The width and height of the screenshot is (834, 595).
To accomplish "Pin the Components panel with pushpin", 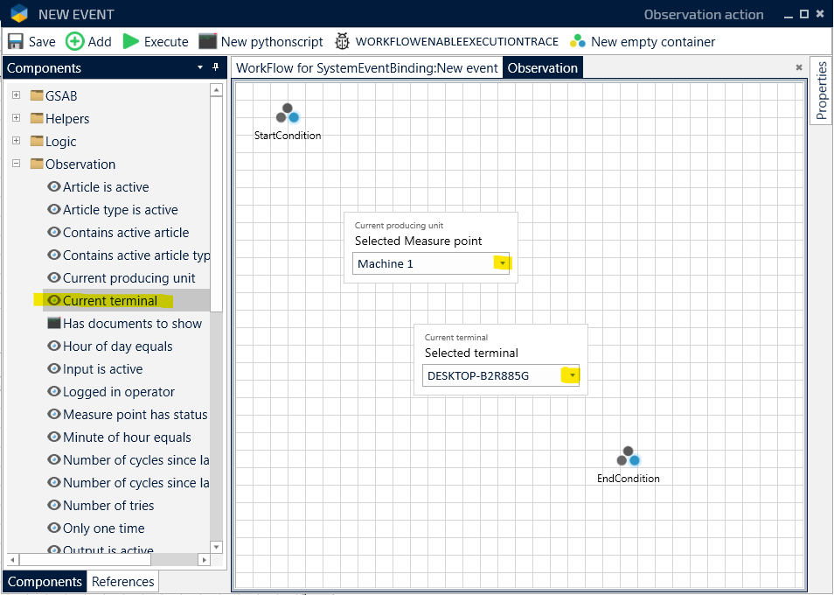I will tap(216, 68).
